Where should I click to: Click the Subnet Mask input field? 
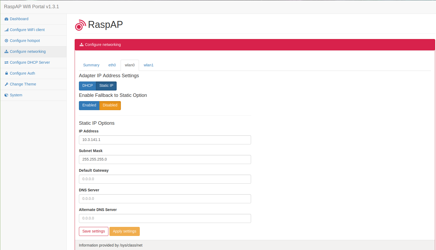coord(165,160)
